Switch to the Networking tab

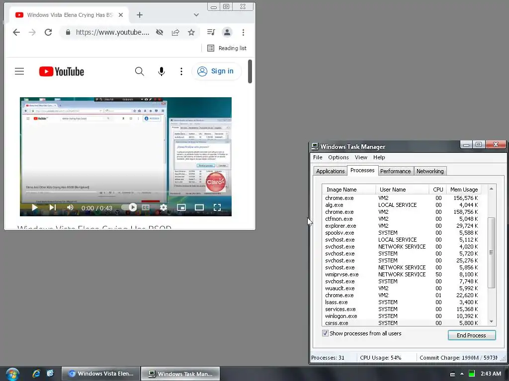click(430, 171)
